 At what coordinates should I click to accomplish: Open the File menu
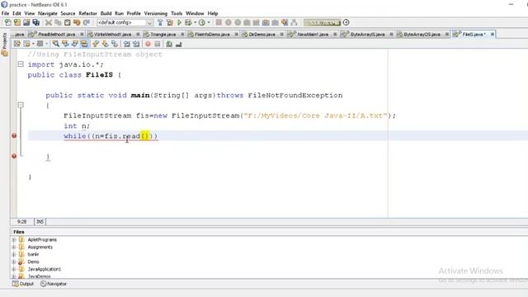(5, 13)
